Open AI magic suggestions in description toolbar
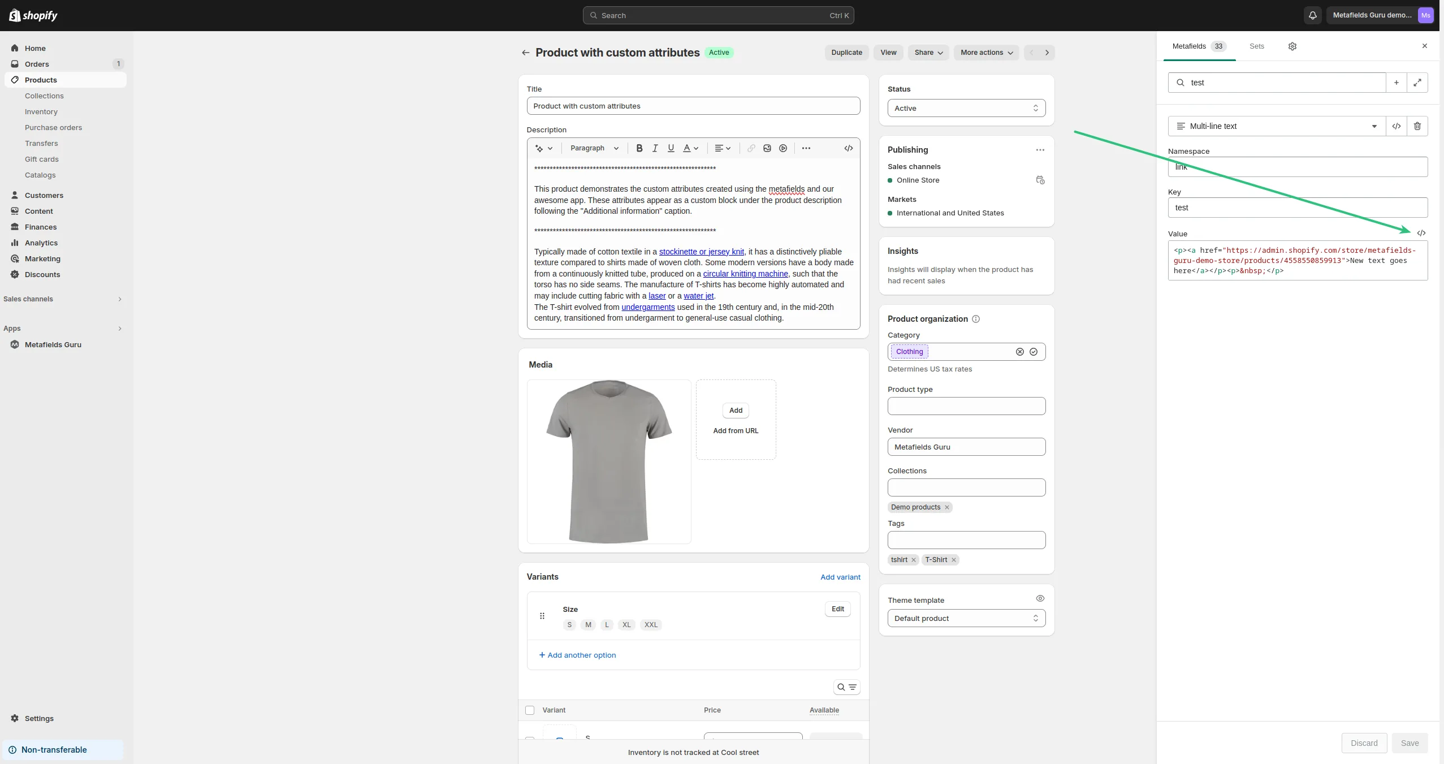 543,148
